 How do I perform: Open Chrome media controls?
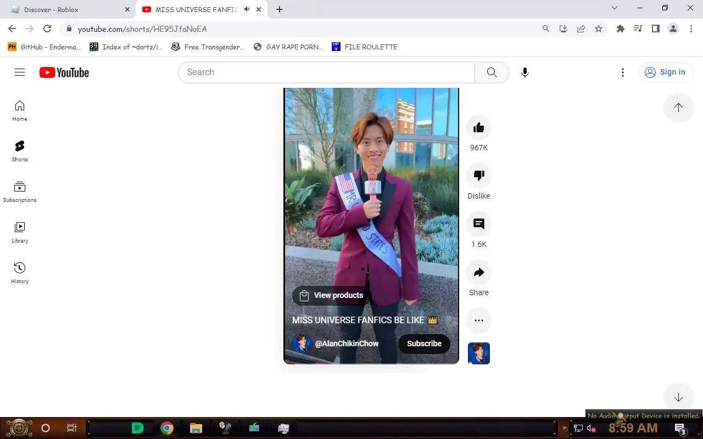point(638,29)
